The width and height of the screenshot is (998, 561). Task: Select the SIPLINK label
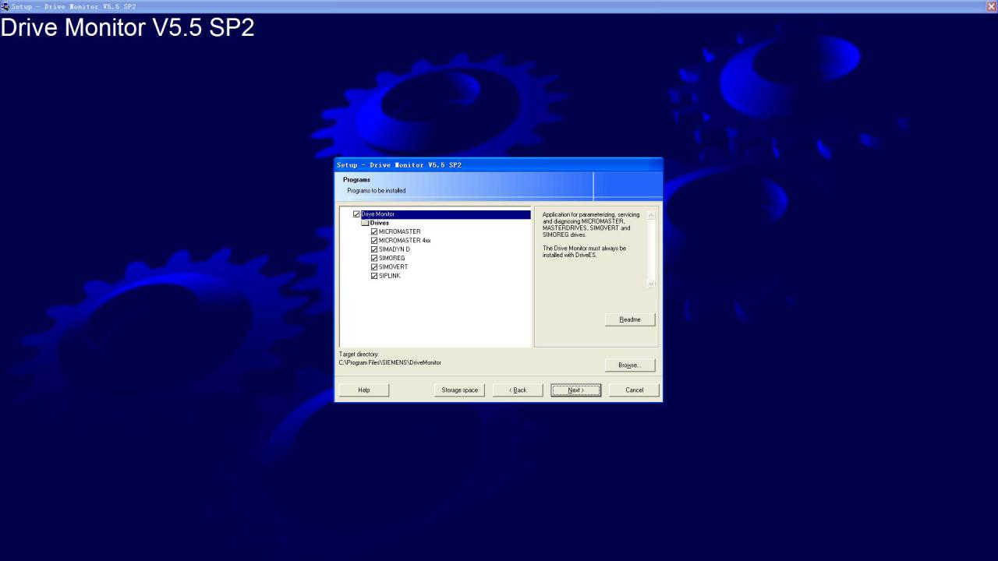click(x=390, y=276)
